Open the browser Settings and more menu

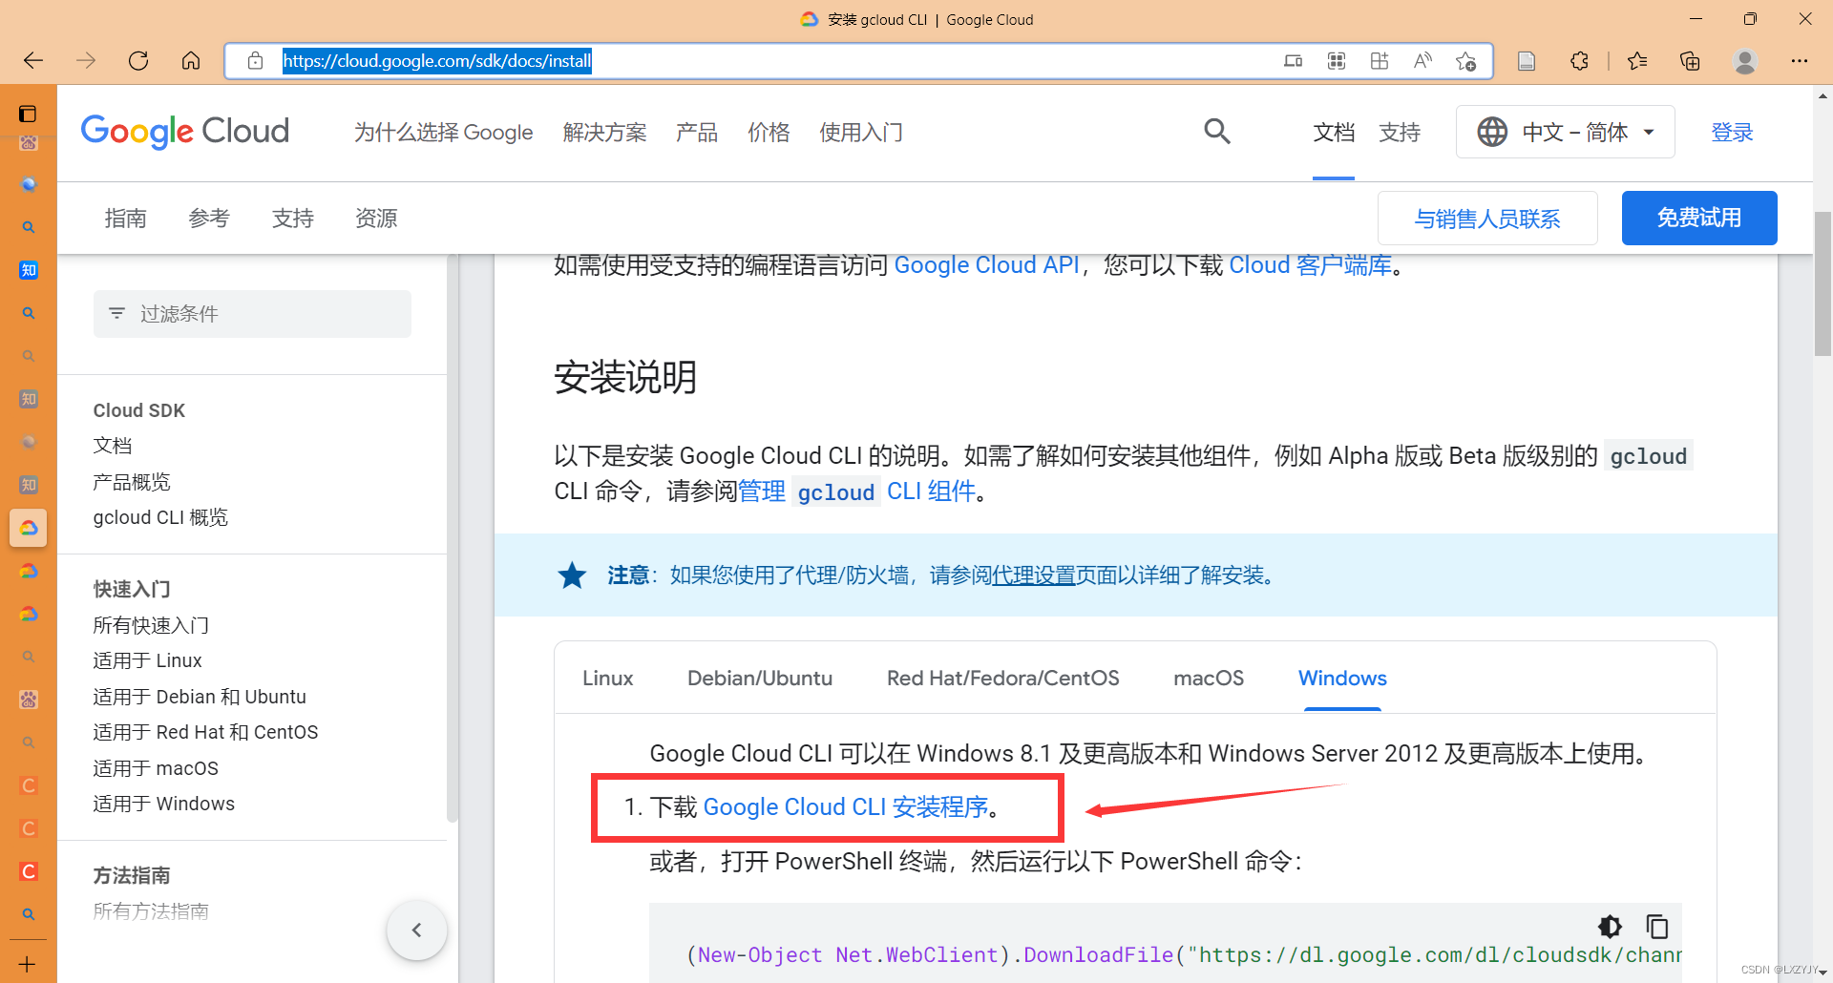pos(1801,60)
